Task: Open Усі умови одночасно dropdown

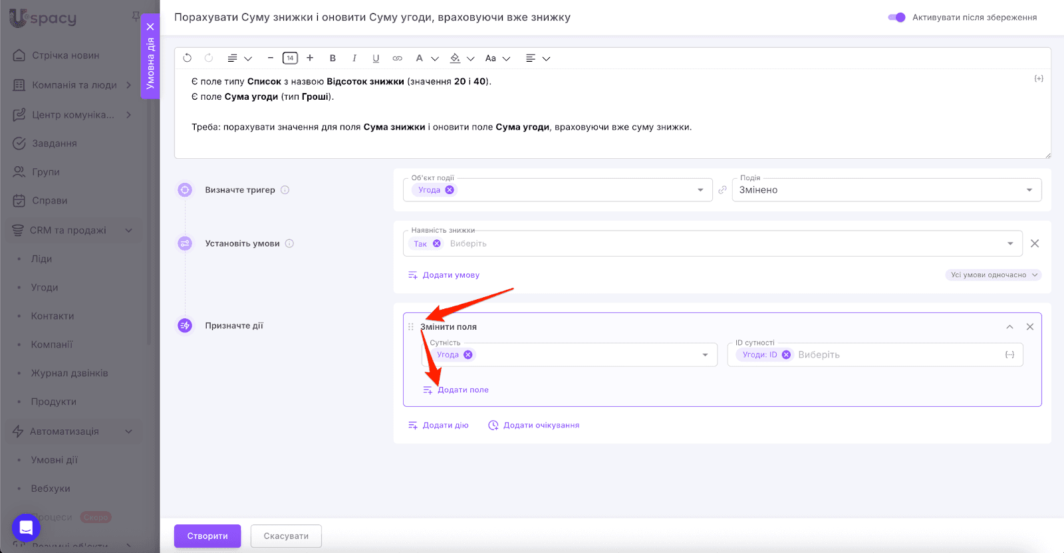Action: click(993, 275)
